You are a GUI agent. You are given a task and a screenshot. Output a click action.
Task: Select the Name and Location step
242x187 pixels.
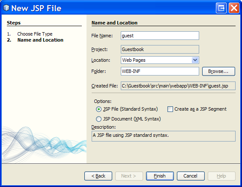coord(40,40)
